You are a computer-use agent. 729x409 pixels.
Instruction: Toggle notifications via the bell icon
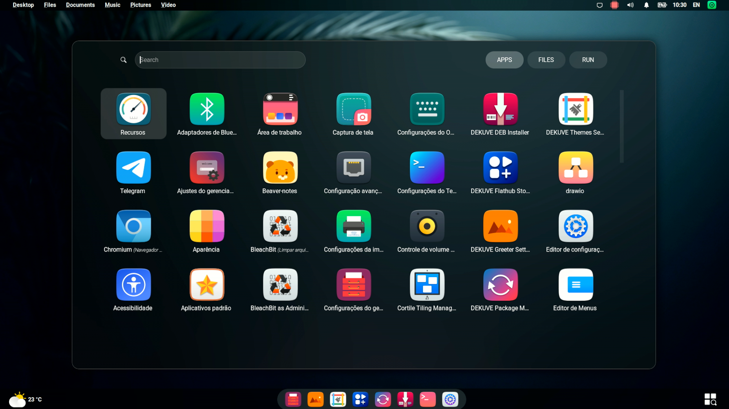coord(646,5)
